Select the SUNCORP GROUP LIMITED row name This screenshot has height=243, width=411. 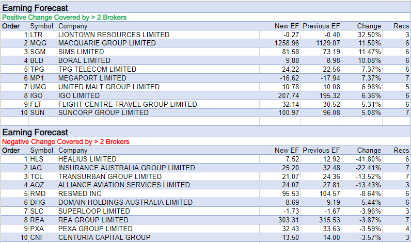tap(103, 112)
